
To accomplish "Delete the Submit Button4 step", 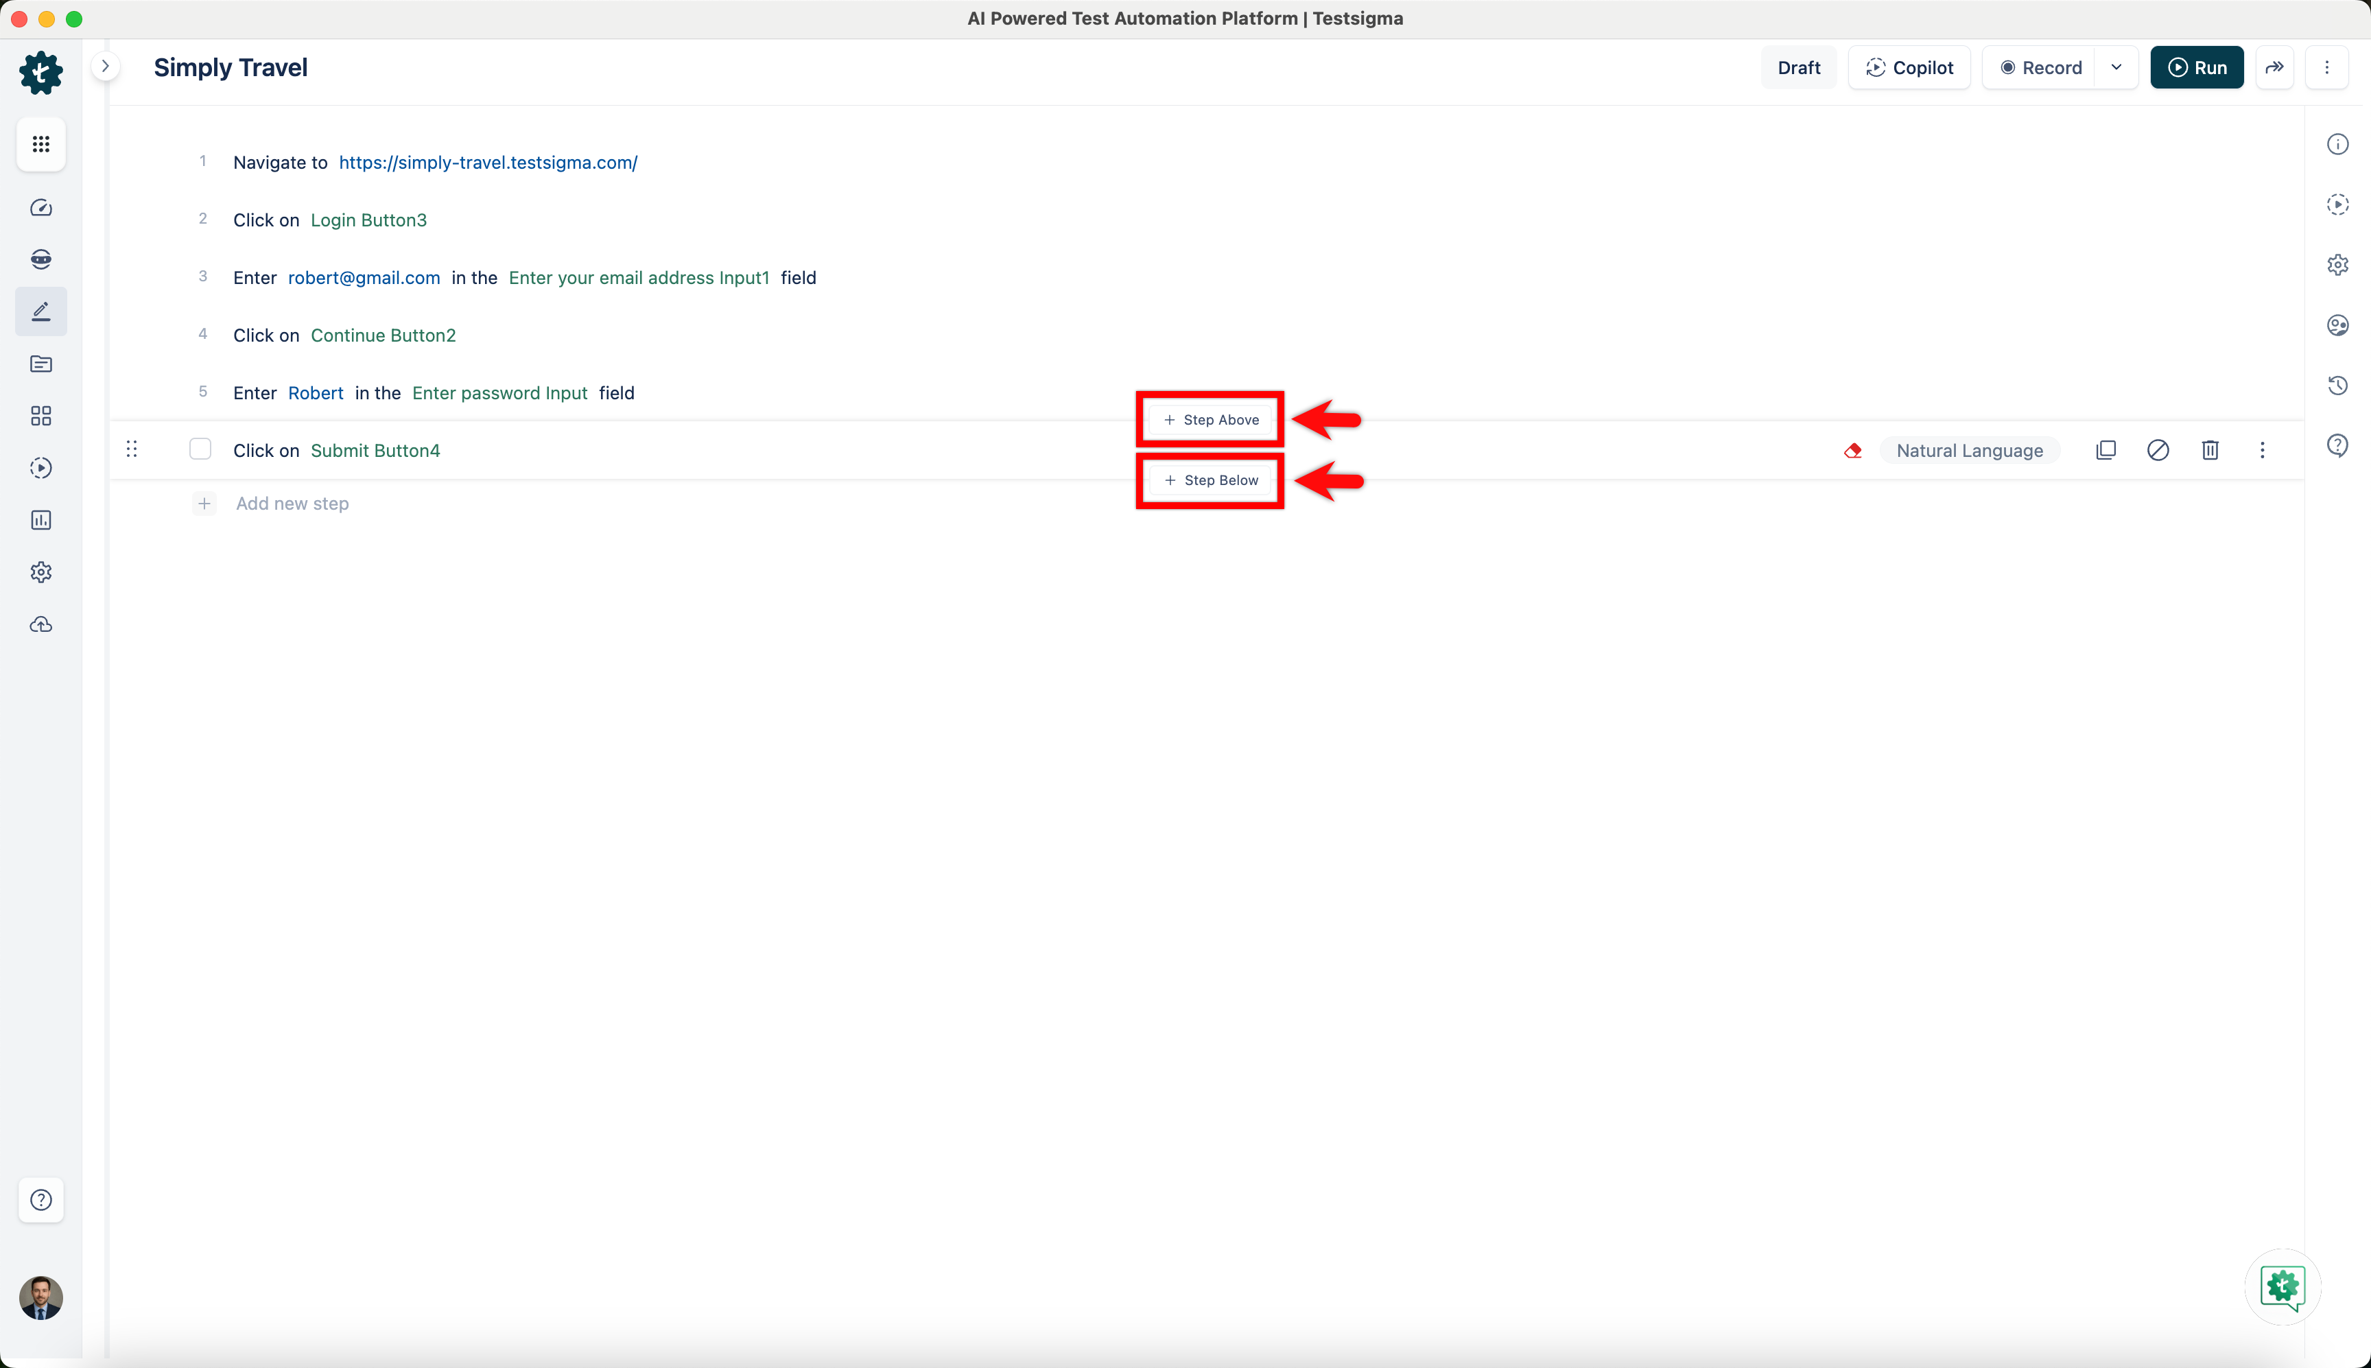I will (2209, 450).
